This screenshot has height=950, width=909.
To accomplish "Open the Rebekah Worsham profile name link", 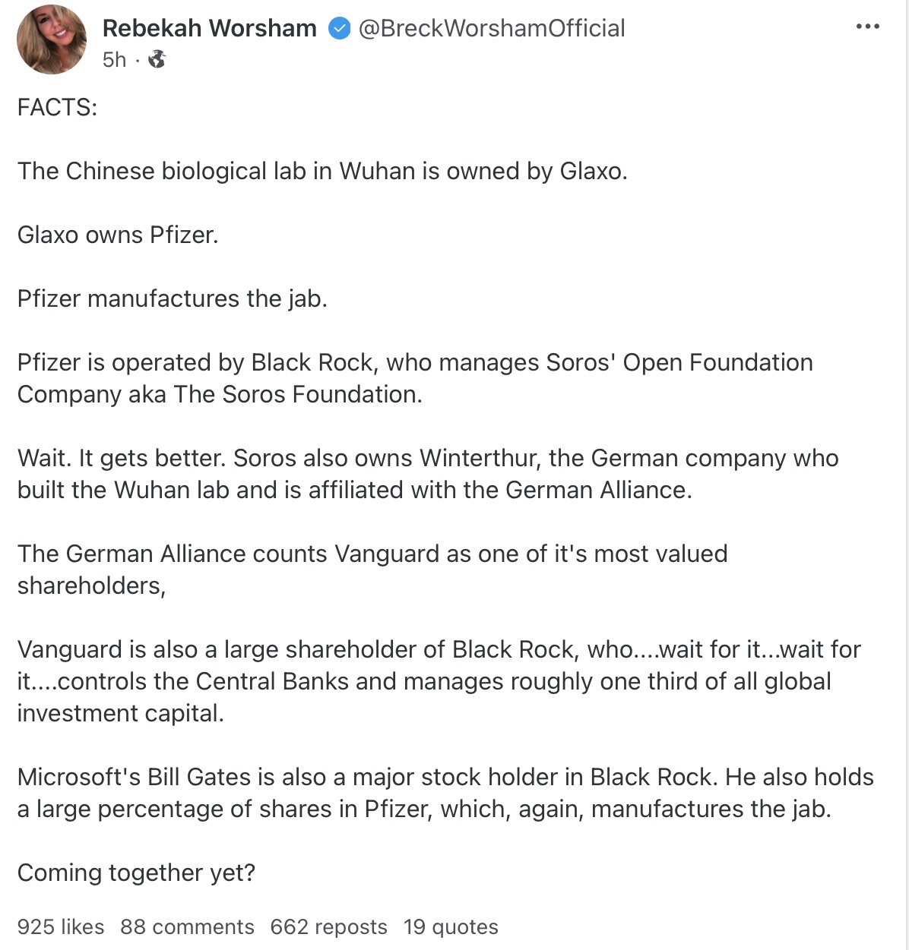I will click(x=209, y=29).
